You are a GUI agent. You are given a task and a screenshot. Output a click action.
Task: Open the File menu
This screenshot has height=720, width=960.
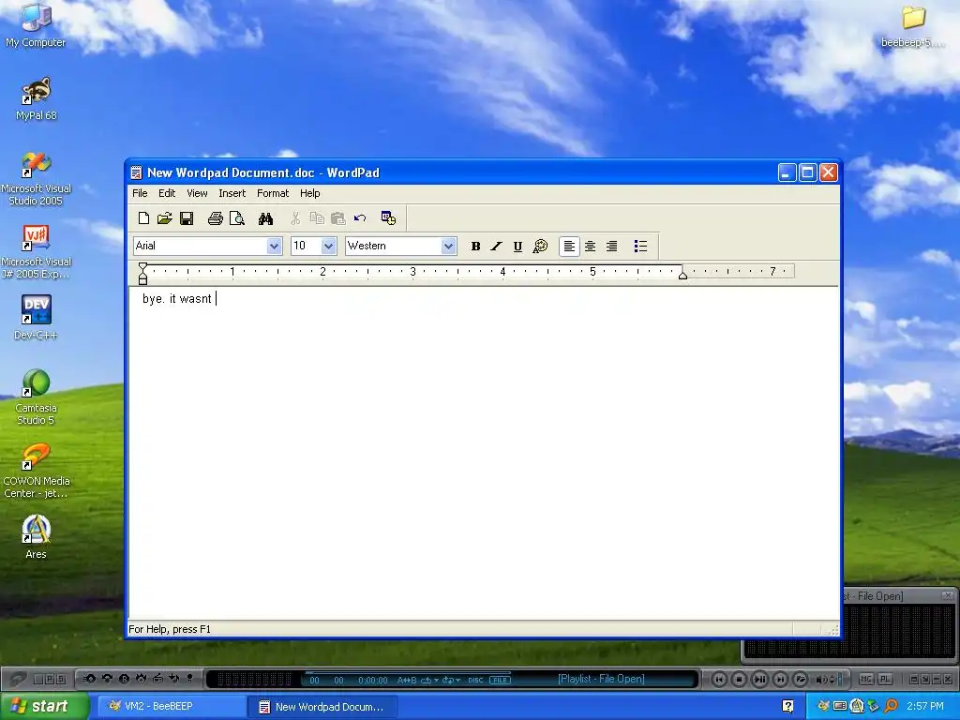coord(140,193)
